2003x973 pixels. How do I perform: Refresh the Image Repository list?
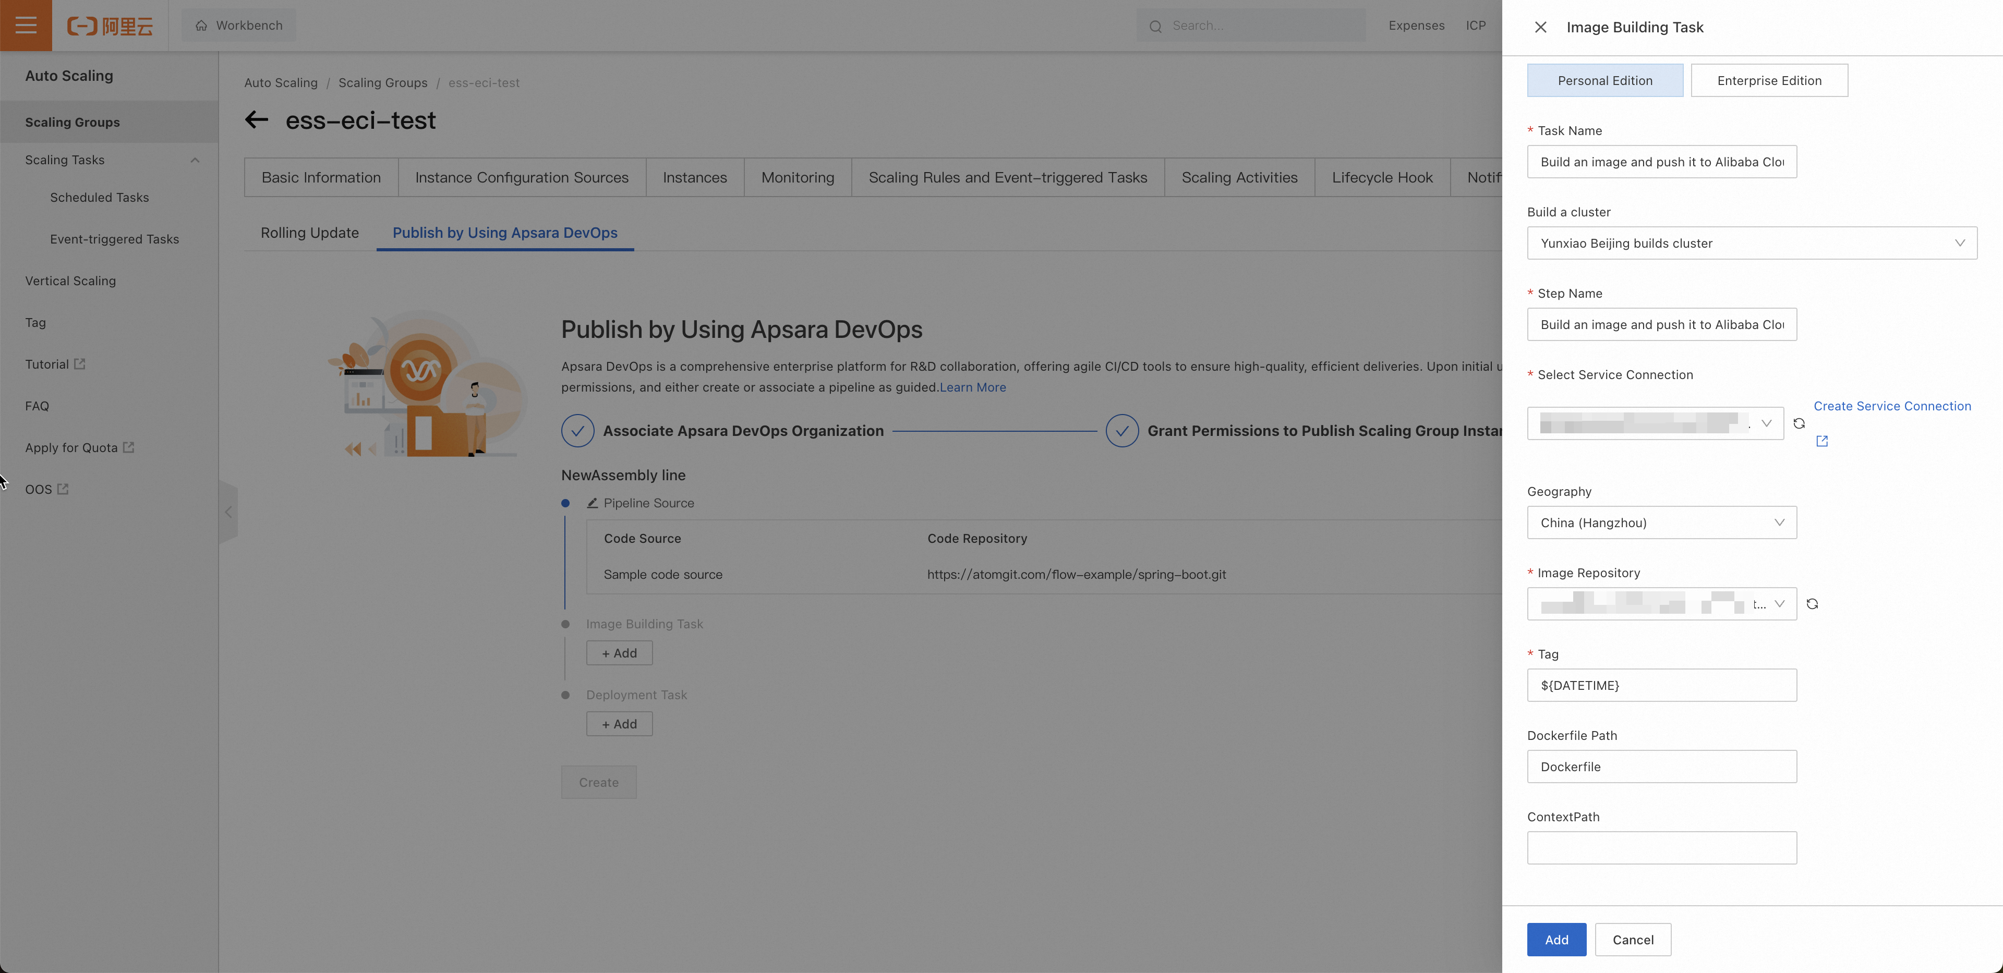[x=1812, y=604]
